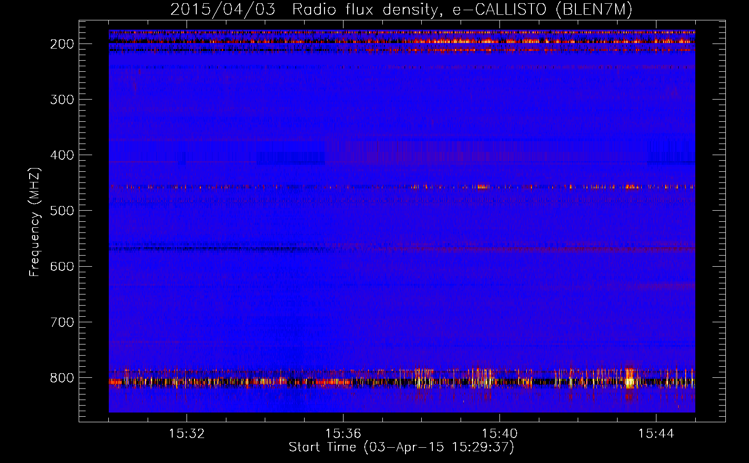This screenshot has width=749, height=463.
Task: Click the 400 frequency tick label
Action: pos(62,155)
